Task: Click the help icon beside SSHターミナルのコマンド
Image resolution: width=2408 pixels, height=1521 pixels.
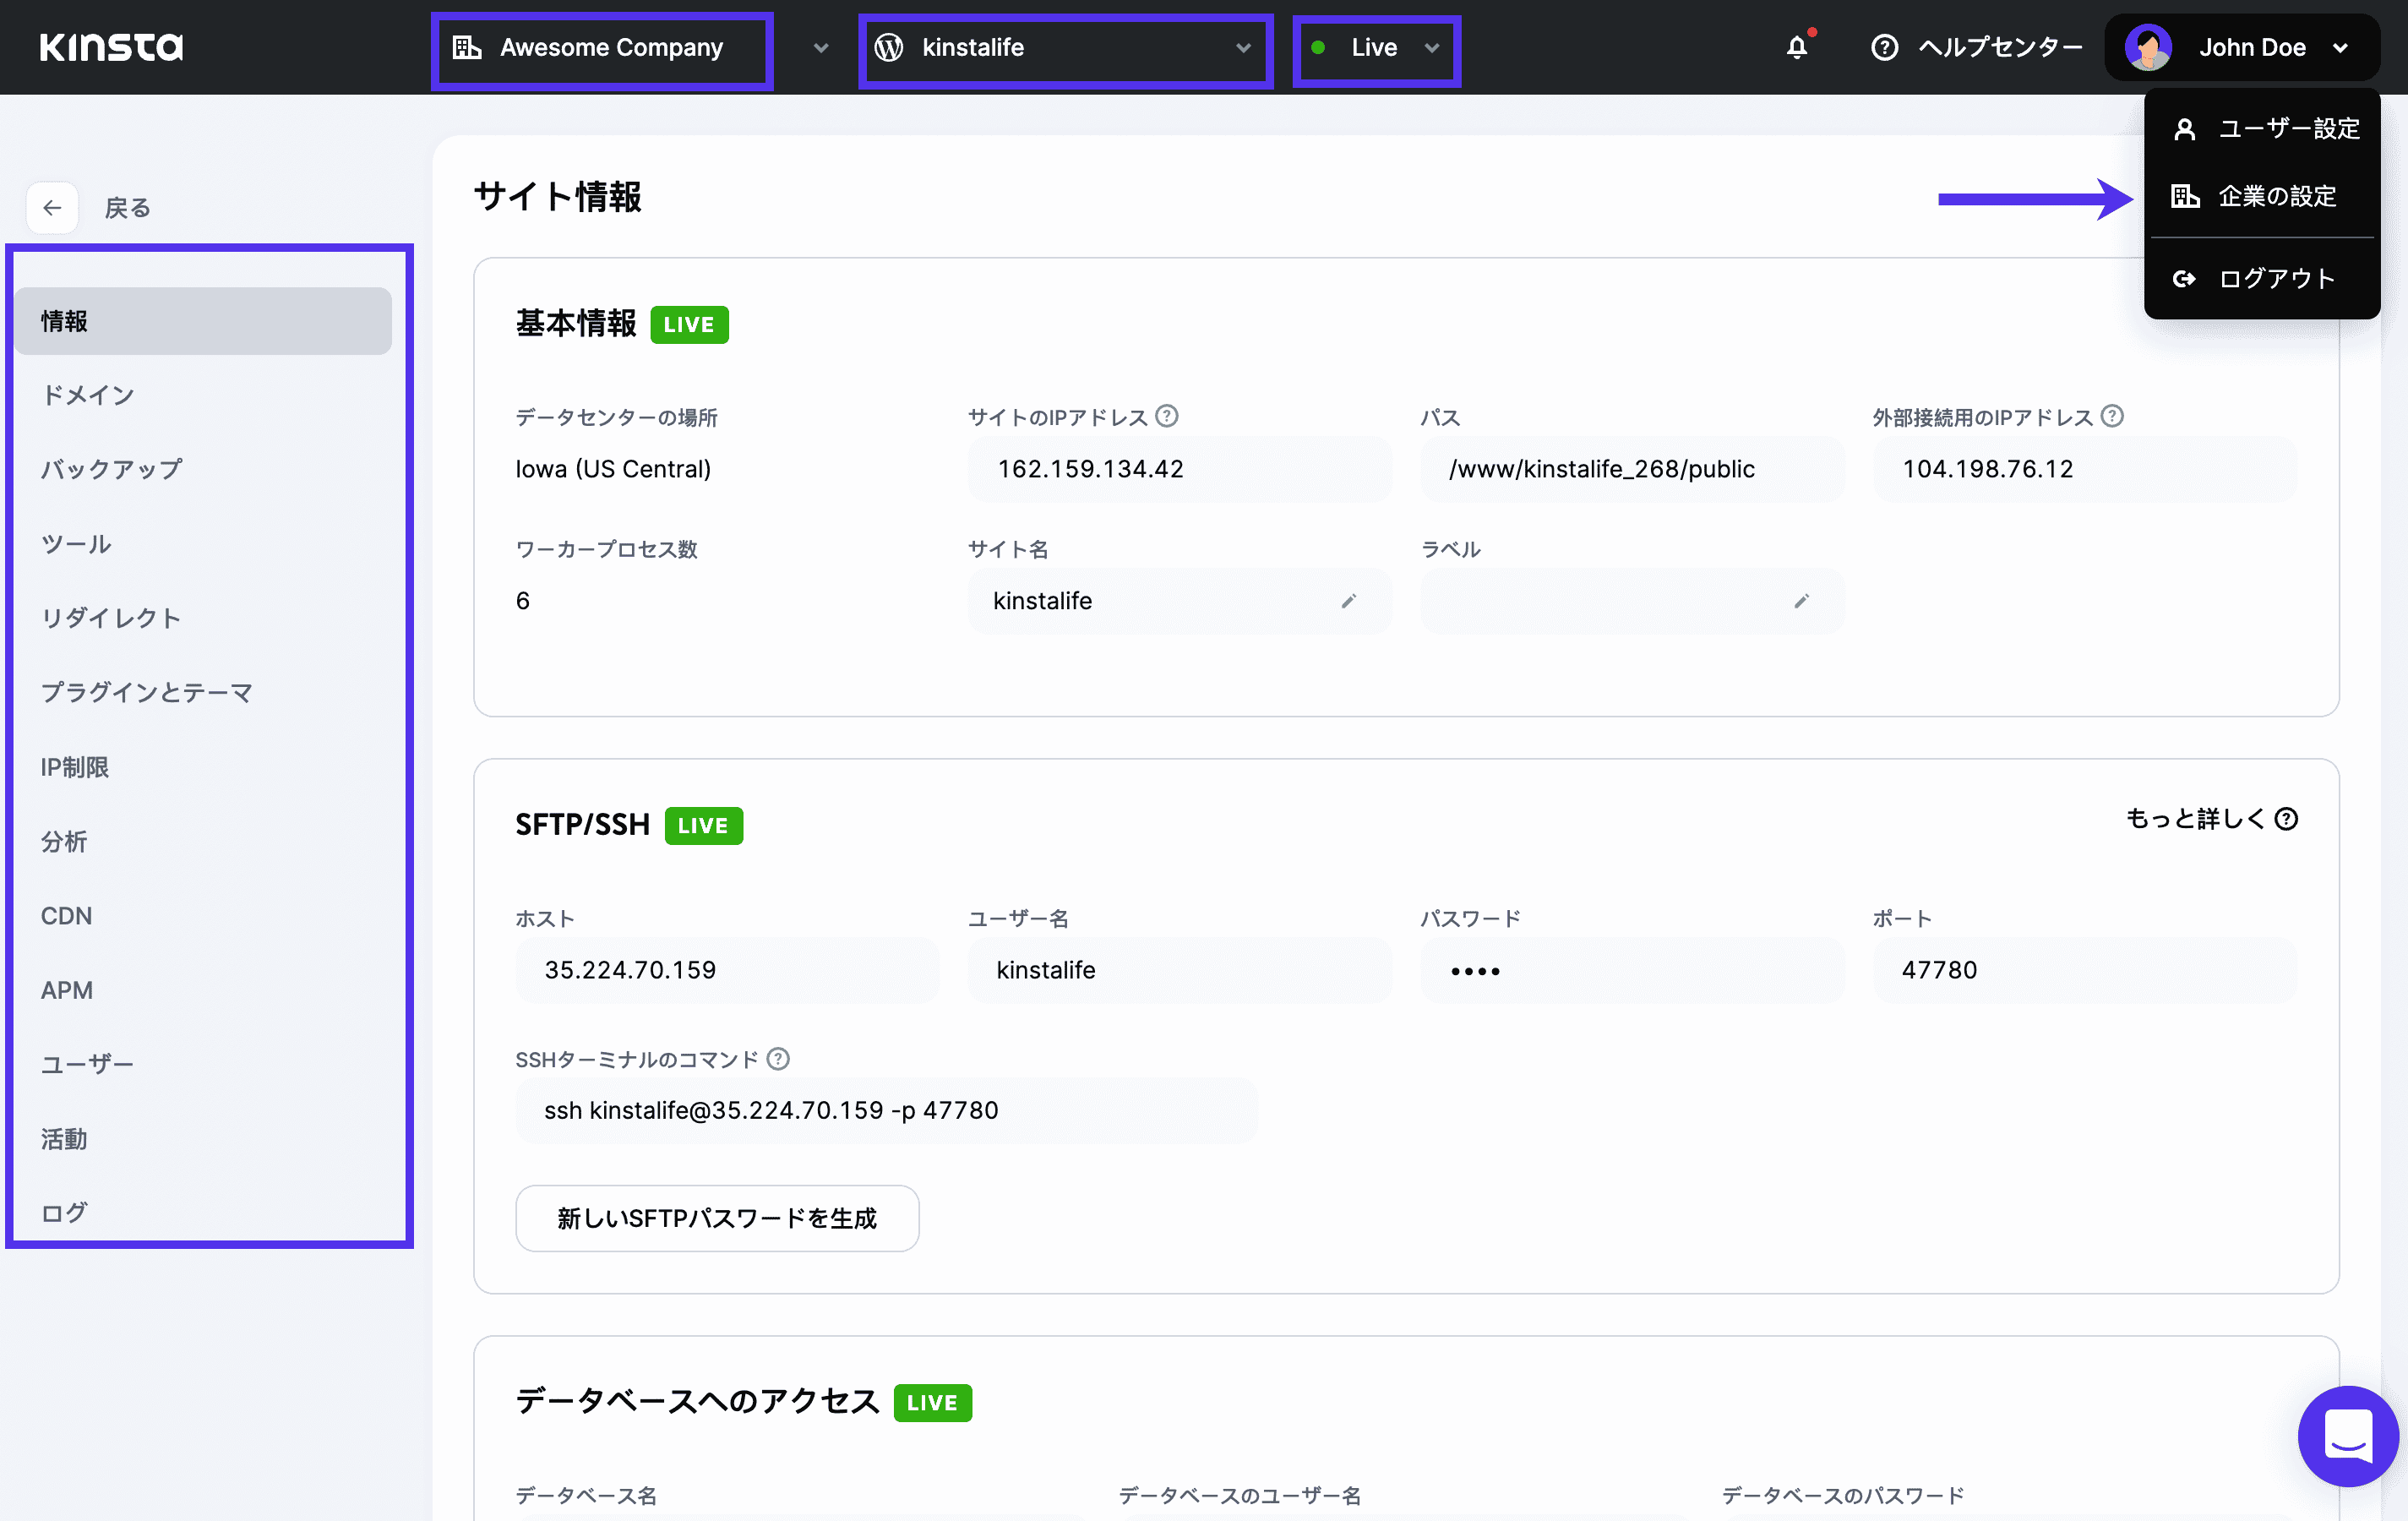Action: pyautogui.click(x=778, y=1058)
